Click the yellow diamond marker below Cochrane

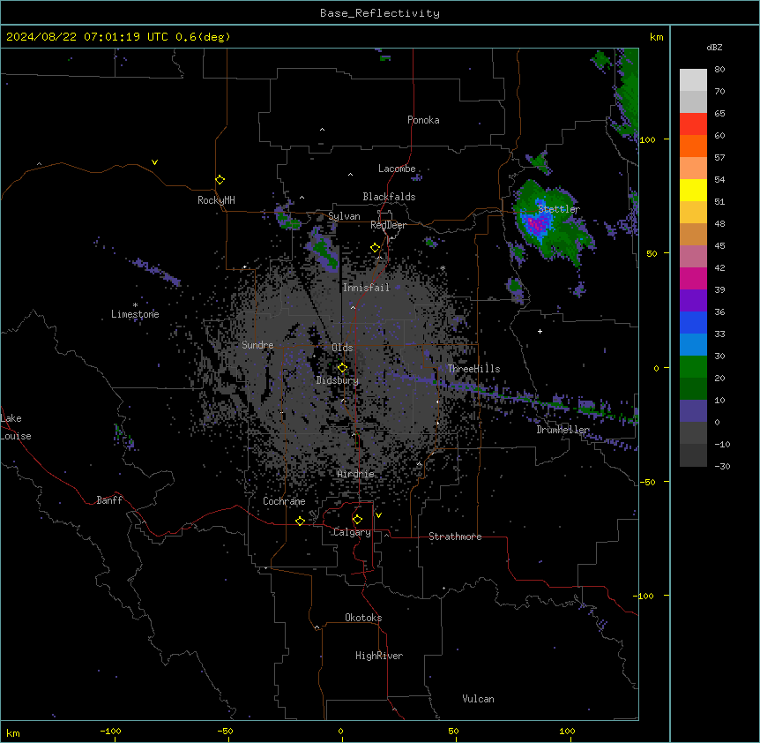tap(300, 521)
